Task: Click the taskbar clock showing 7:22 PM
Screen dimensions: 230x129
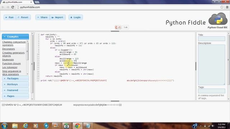Action: pos(221,126)
